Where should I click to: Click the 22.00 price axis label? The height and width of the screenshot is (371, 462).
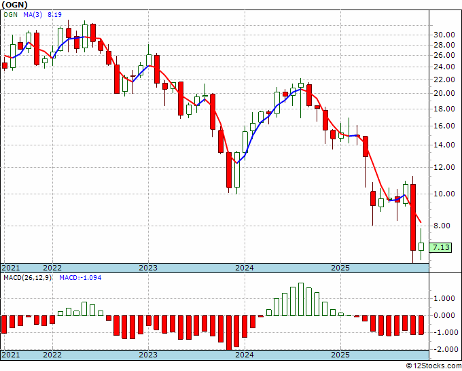point(444,79)
